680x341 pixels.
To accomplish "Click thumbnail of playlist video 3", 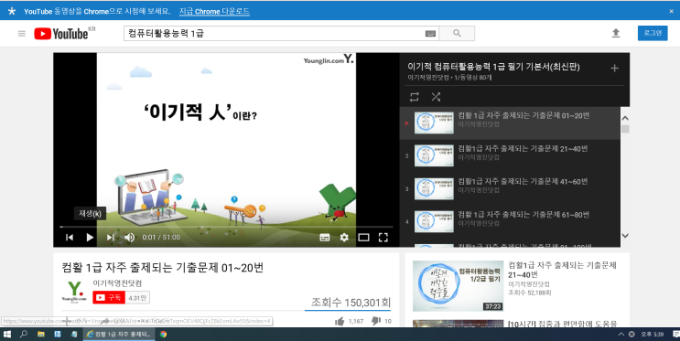I will click(434, 189).
